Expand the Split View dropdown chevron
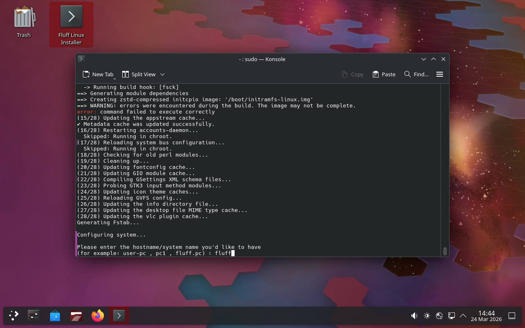The width and height of the screenshot is (525, 328). point(162,74)
